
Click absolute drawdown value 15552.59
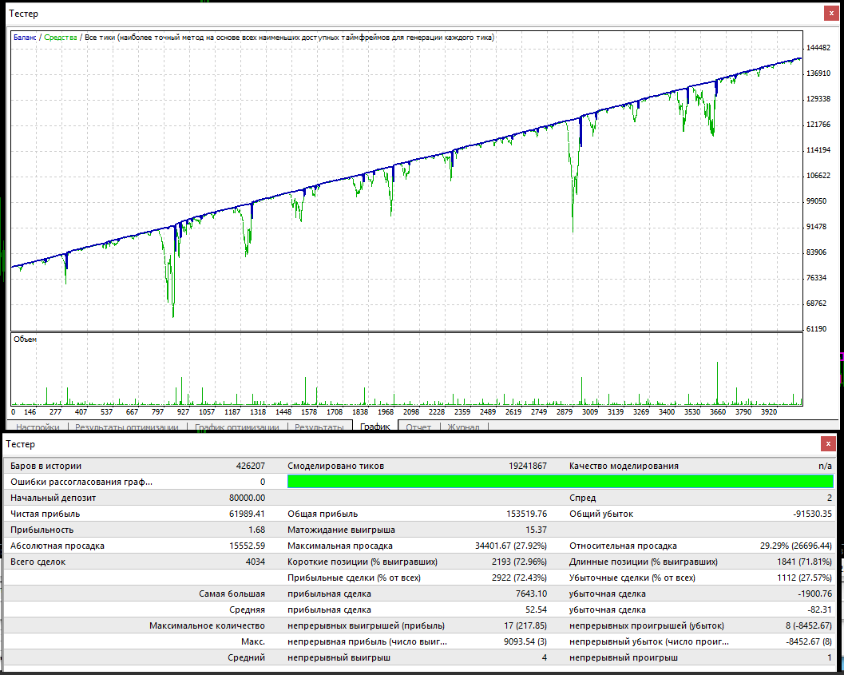pyautogui.click(x=247, y=546)
